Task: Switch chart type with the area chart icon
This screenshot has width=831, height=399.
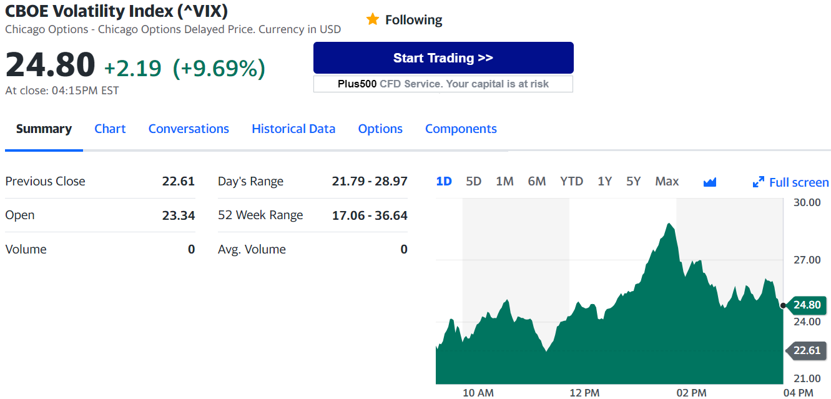Action: coord(710,182)
